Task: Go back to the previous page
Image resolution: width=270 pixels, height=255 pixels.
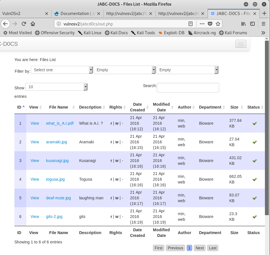Action: pos(5,24)
